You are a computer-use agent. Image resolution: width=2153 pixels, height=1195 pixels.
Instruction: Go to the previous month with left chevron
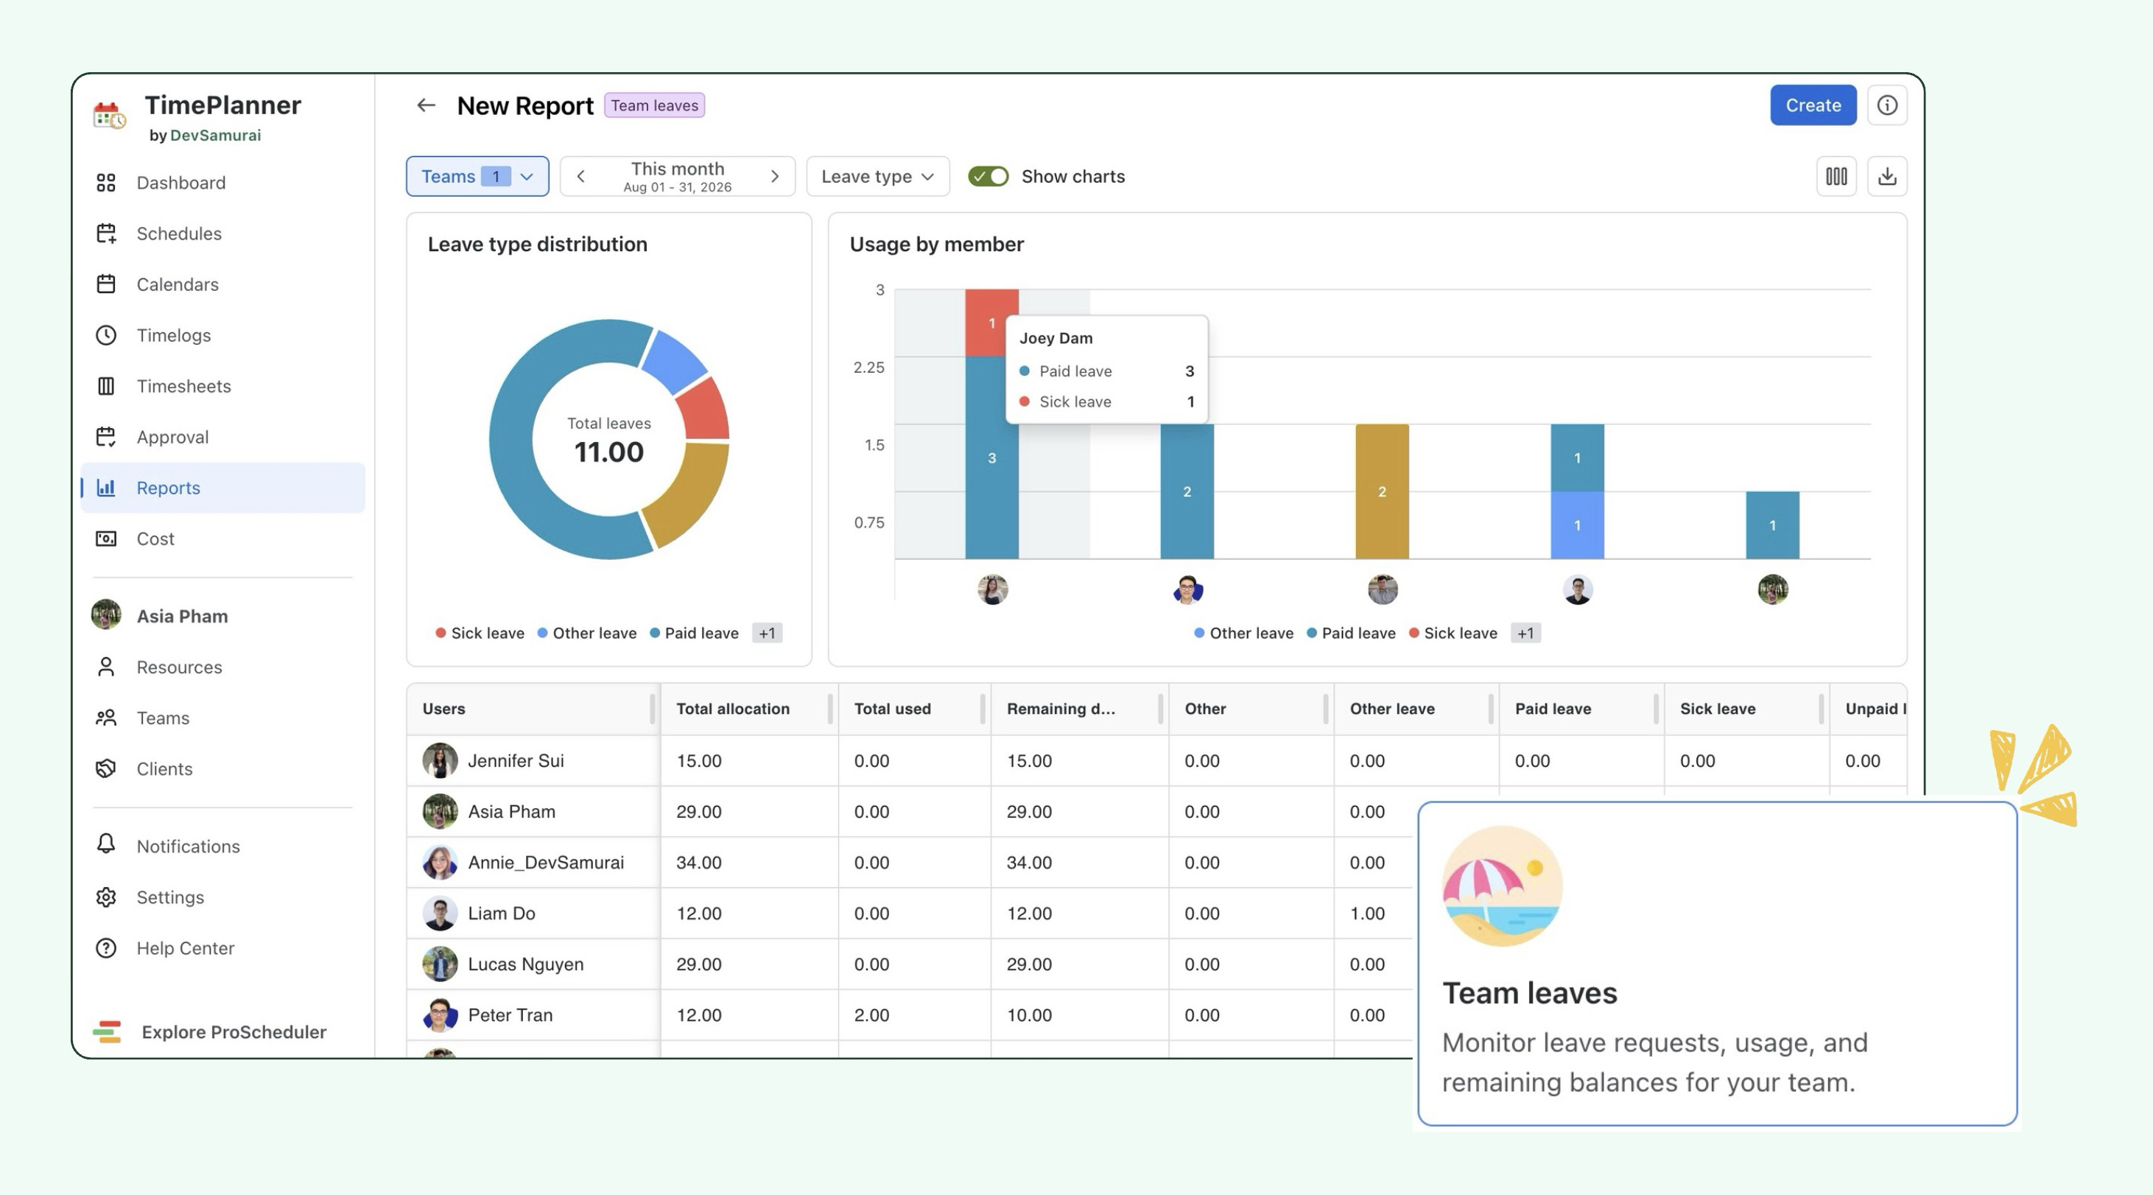(581, 176)
